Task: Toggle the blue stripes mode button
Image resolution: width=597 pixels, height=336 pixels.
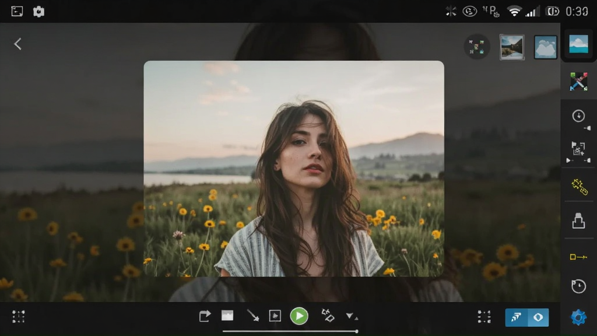Action: [x=517, y=317]
